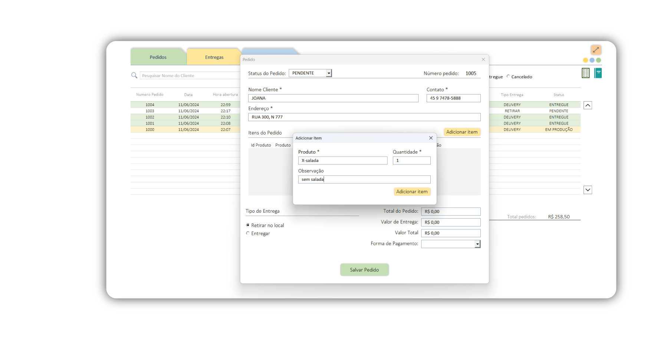Click the orange expand fullscreen icon
This screenshot has height=342, width=657.
coord(596,50)
